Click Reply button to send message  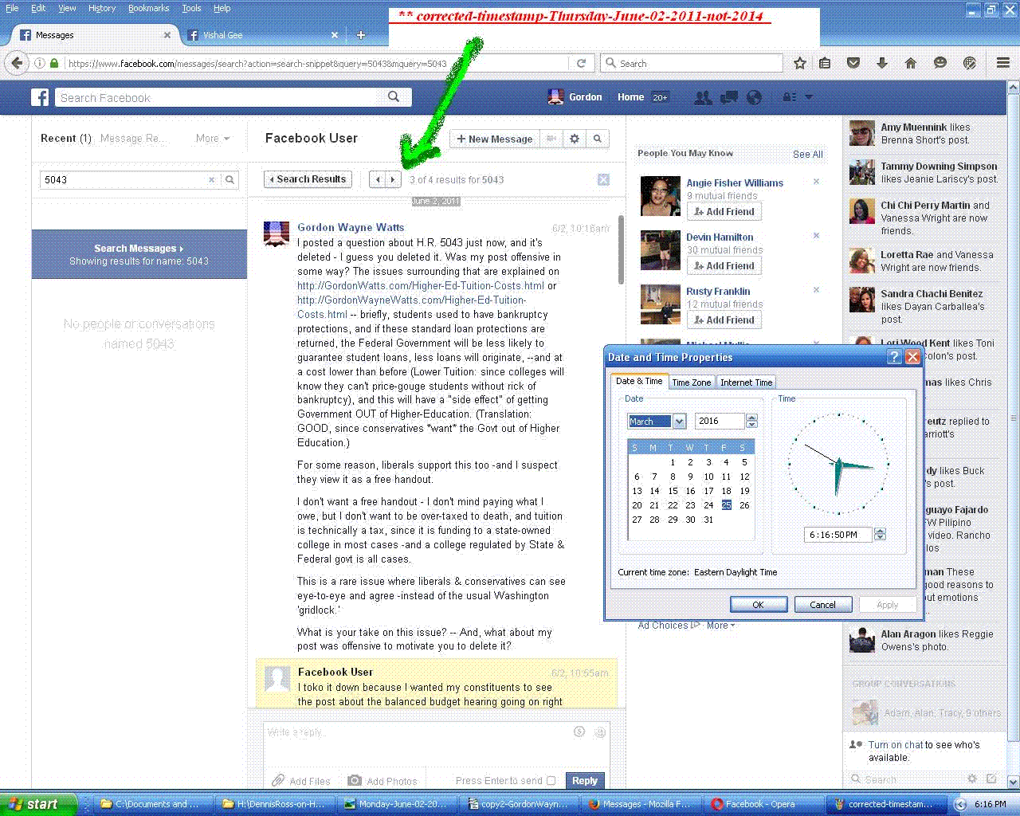point(584,781)
